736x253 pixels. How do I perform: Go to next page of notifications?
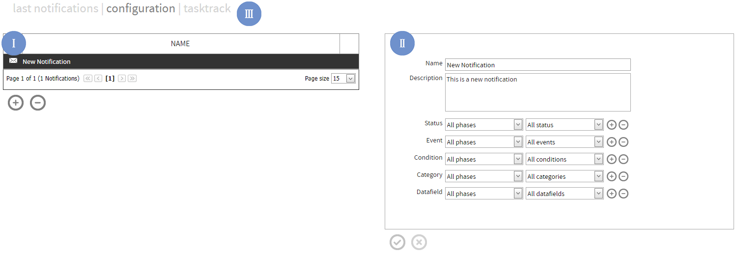[x=122, y=78]
